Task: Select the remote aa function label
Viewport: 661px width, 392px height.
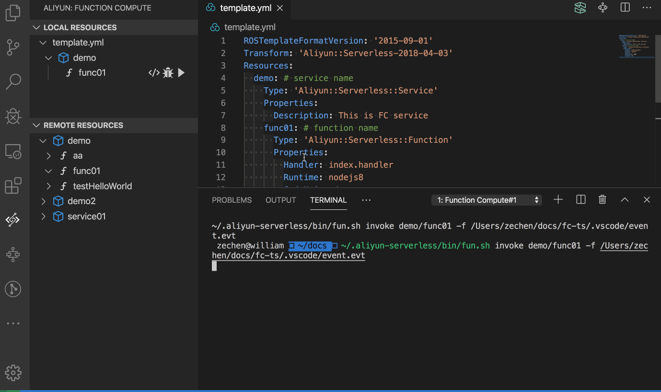Action: click(78, 156)
